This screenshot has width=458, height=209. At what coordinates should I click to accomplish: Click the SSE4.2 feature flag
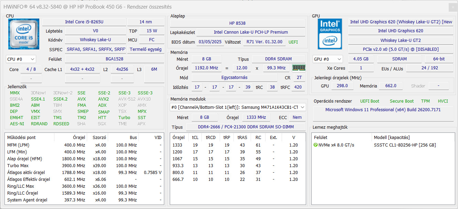[60, 99]
